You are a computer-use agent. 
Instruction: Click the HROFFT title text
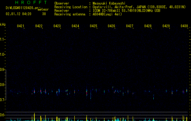(31, 2)
